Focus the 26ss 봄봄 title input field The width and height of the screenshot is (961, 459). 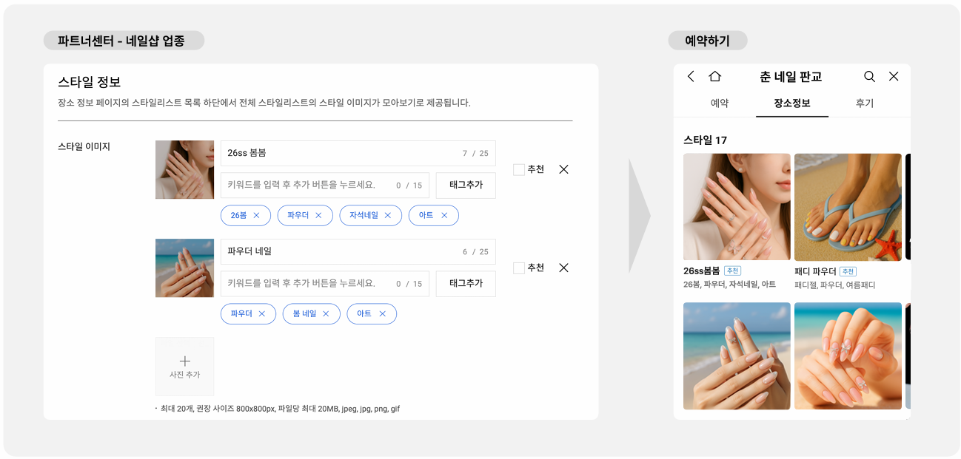coord(341,153)
